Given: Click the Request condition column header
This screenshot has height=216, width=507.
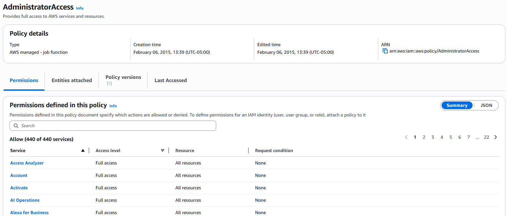Looking at the screenshot, I should coord(274,150).
